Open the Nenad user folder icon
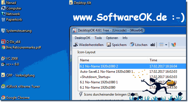Viewport: 188px width, 102px height. tap(3, 3)
